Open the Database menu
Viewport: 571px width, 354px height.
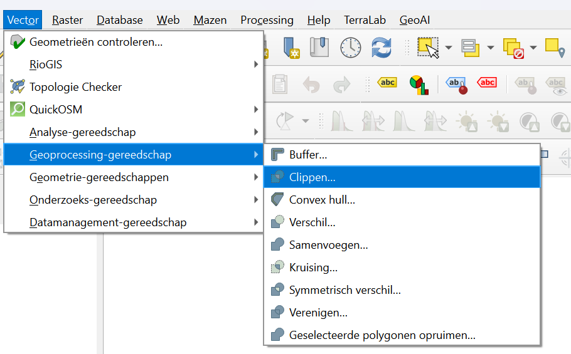pyautogui.click(x=120, y=20)
